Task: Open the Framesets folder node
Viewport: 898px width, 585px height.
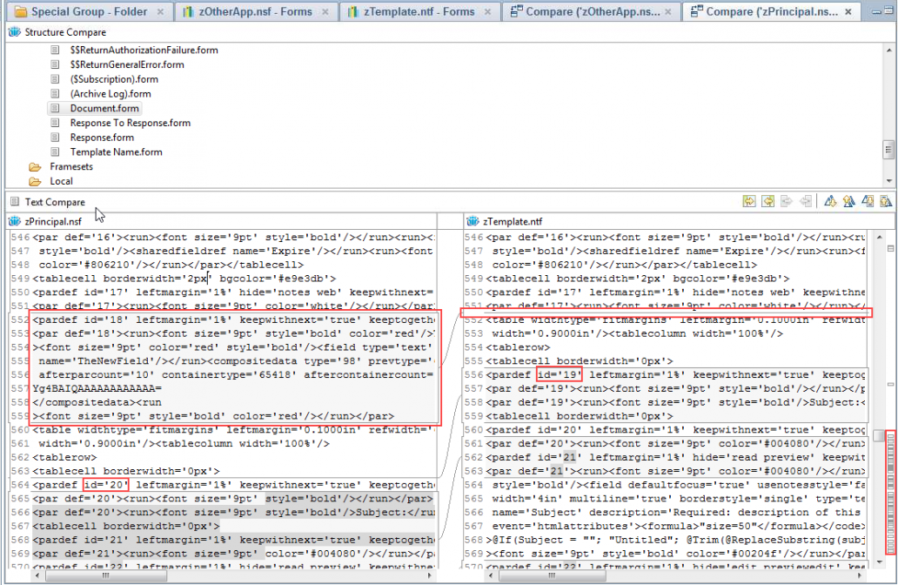Action: point(71,167)
